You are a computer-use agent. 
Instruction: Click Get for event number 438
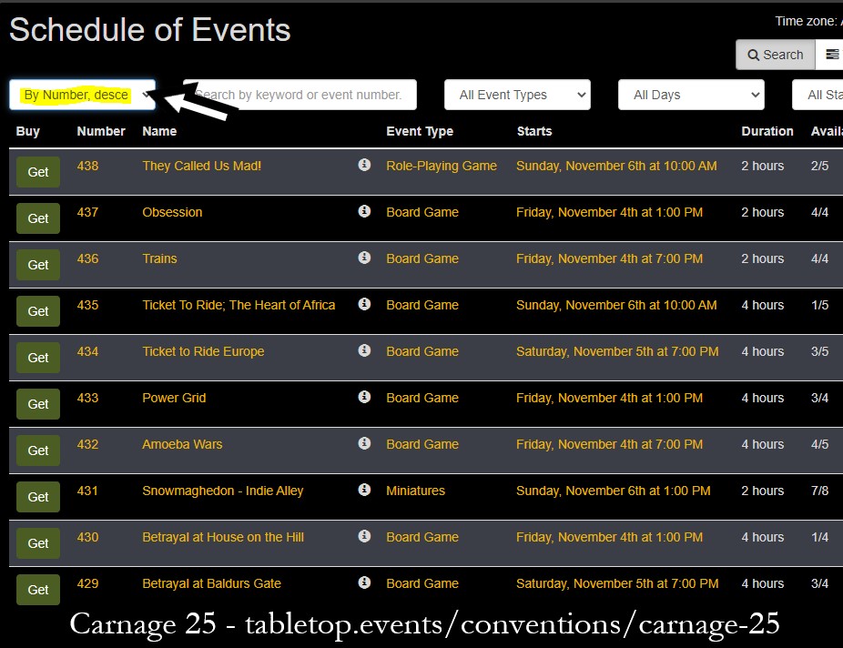[x=37, y=171]
